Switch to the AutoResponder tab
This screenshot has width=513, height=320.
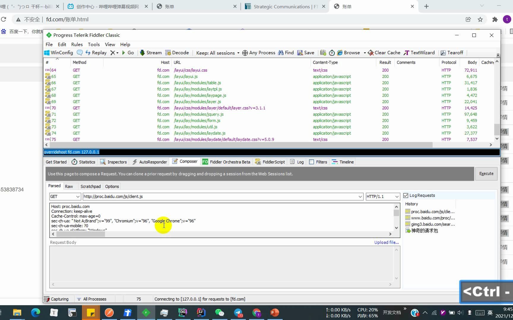click(150, 162)
